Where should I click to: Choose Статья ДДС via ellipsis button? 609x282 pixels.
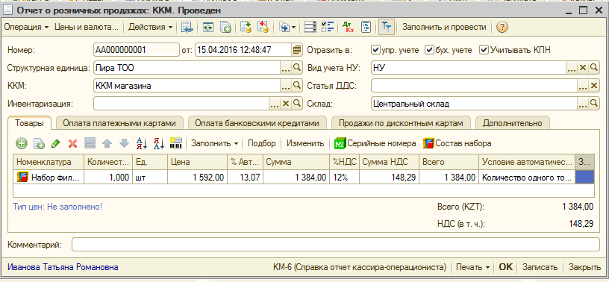tap(583, 86)
